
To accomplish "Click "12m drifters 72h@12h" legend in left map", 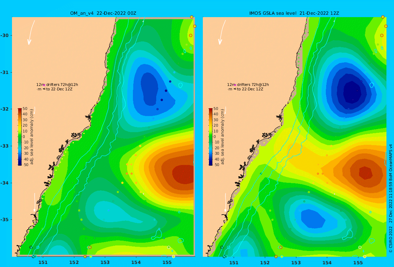I will [57, 85].
